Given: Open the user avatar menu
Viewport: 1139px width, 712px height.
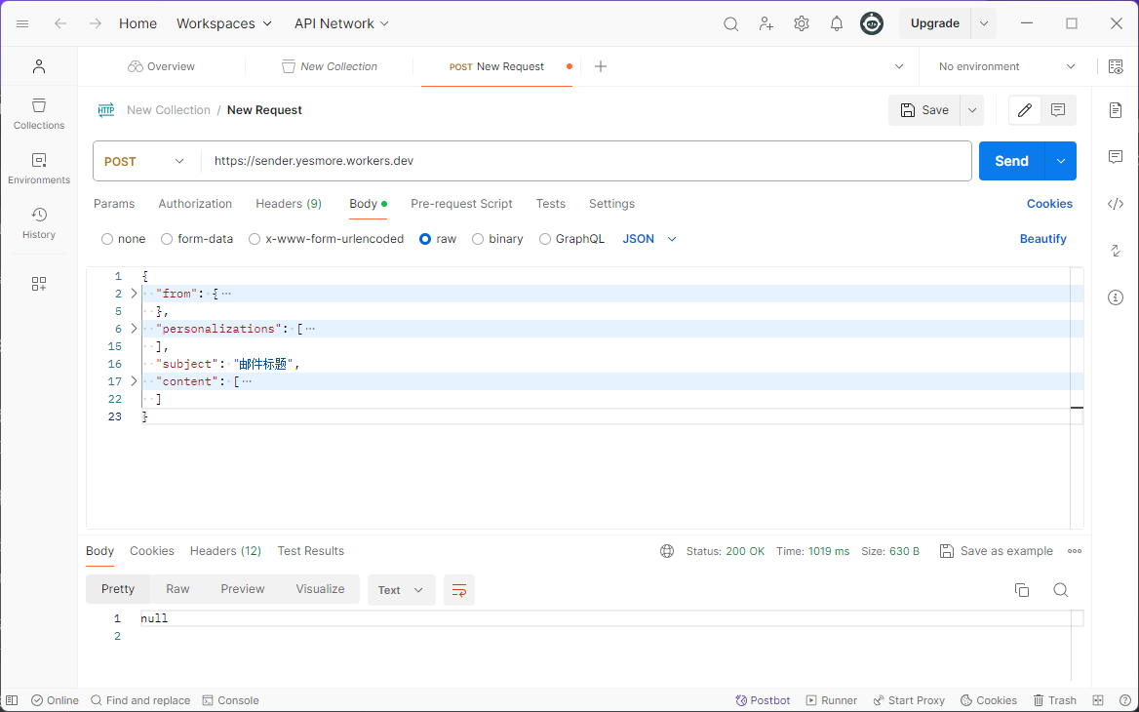Looking at the screenshot, I should pos(872,24).
